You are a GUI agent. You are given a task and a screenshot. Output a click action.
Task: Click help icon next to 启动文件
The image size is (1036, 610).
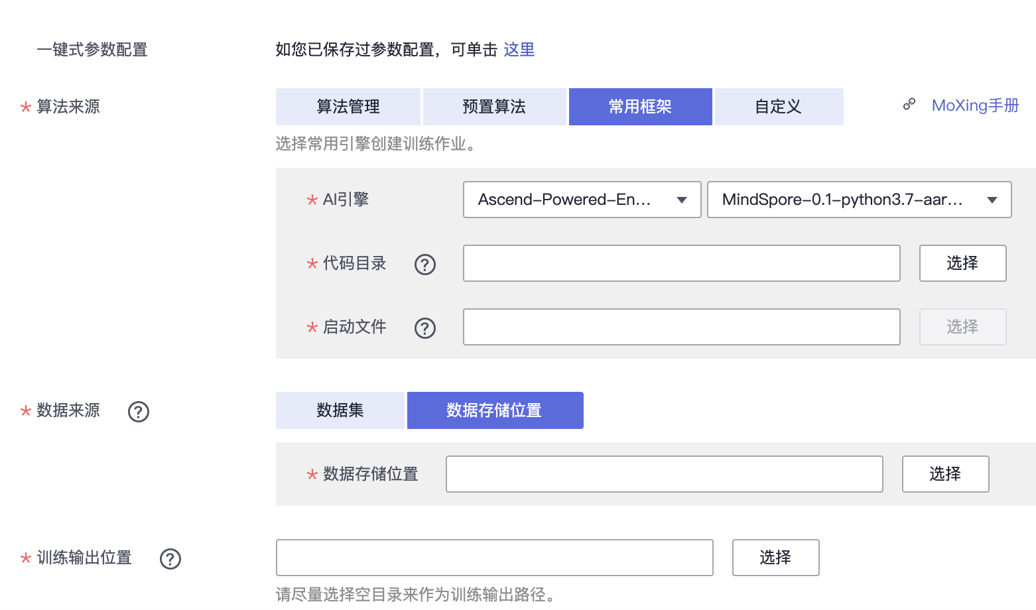[424, 328]
